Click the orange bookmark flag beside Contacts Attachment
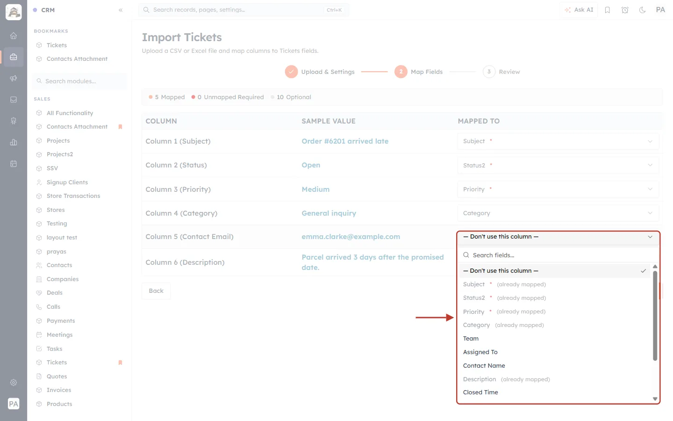This screenshot has height=421, width=673. click(x=120, y=127)
